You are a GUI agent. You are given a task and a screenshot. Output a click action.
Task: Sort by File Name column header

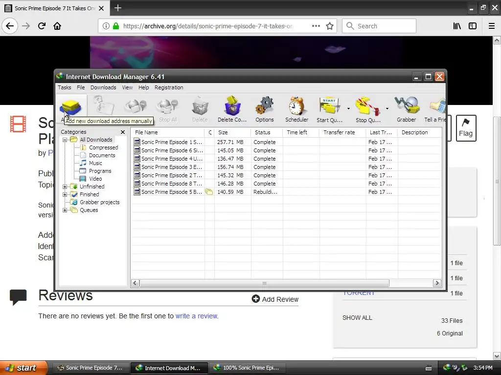[x=168, y=132]
